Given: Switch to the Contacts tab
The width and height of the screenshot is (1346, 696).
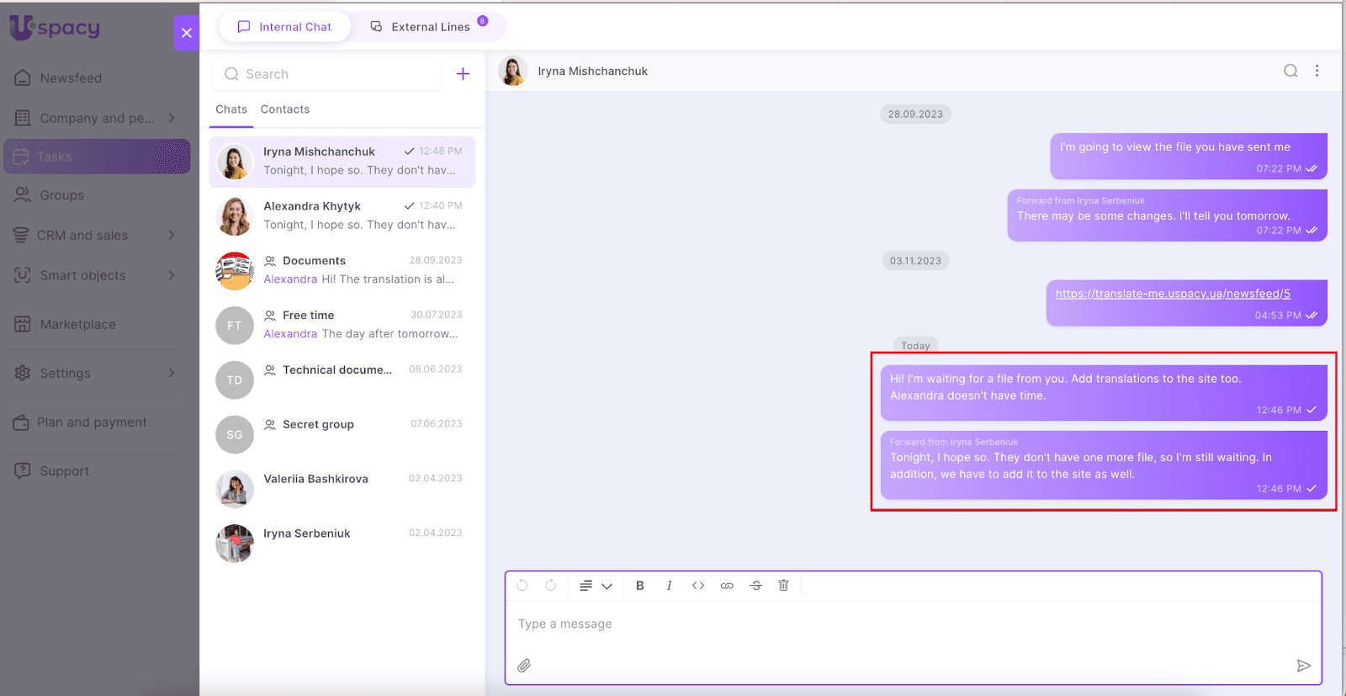Looking at the screenshot, I should pyautogui.click(x=284, y=109).
